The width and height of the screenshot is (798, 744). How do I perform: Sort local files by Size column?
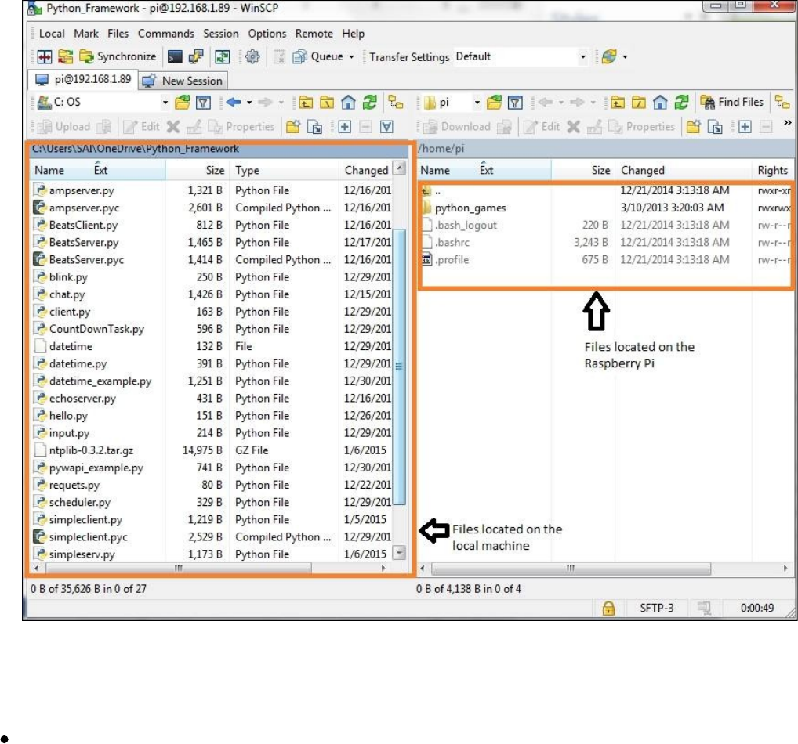tap(197, 171)
